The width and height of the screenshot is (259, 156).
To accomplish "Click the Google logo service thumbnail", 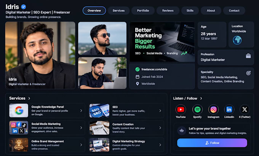I will pos(19,110).
